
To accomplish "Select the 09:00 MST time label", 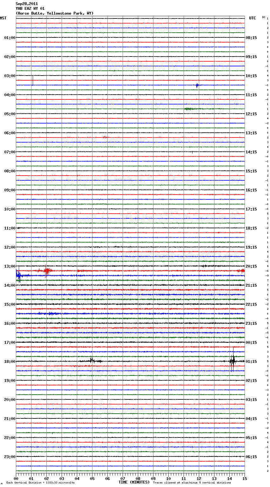I will point(10,190).
